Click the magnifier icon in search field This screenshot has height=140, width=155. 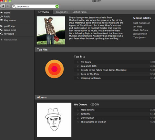14,7
